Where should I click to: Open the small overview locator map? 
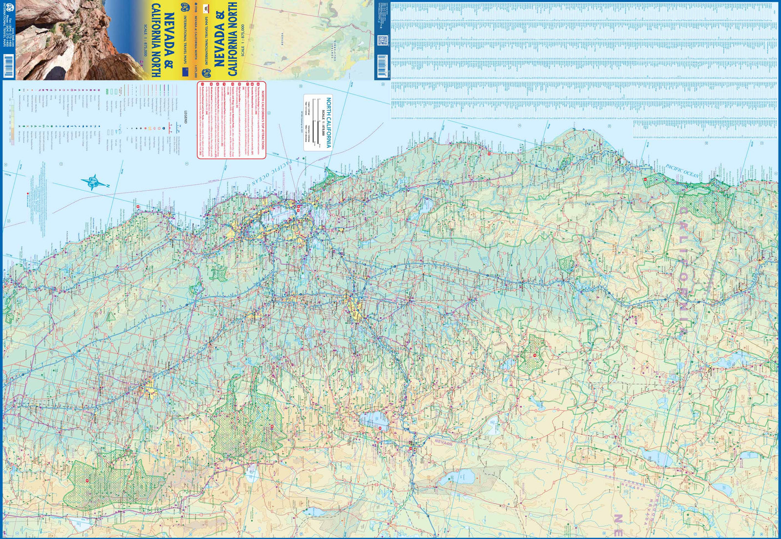(x=315, y=40)
